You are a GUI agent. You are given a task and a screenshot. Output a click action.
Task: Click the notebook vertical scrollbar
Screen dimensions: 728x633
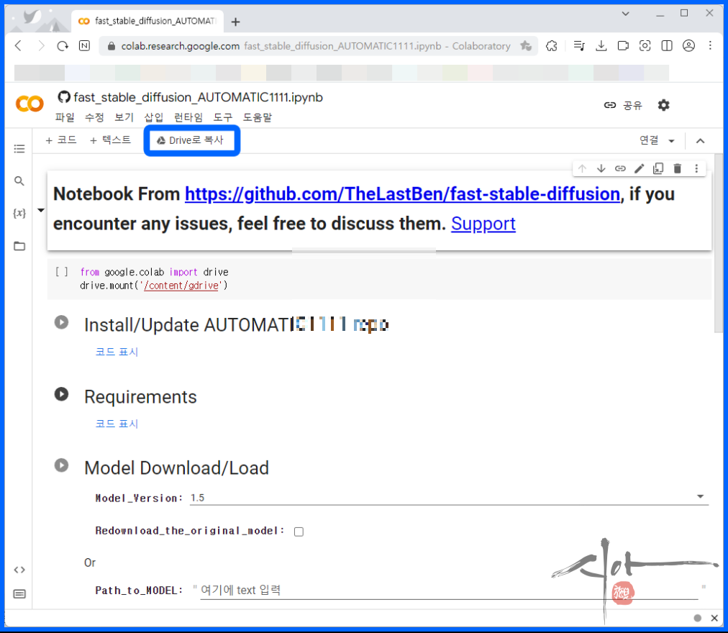click(x=718, y=243)
